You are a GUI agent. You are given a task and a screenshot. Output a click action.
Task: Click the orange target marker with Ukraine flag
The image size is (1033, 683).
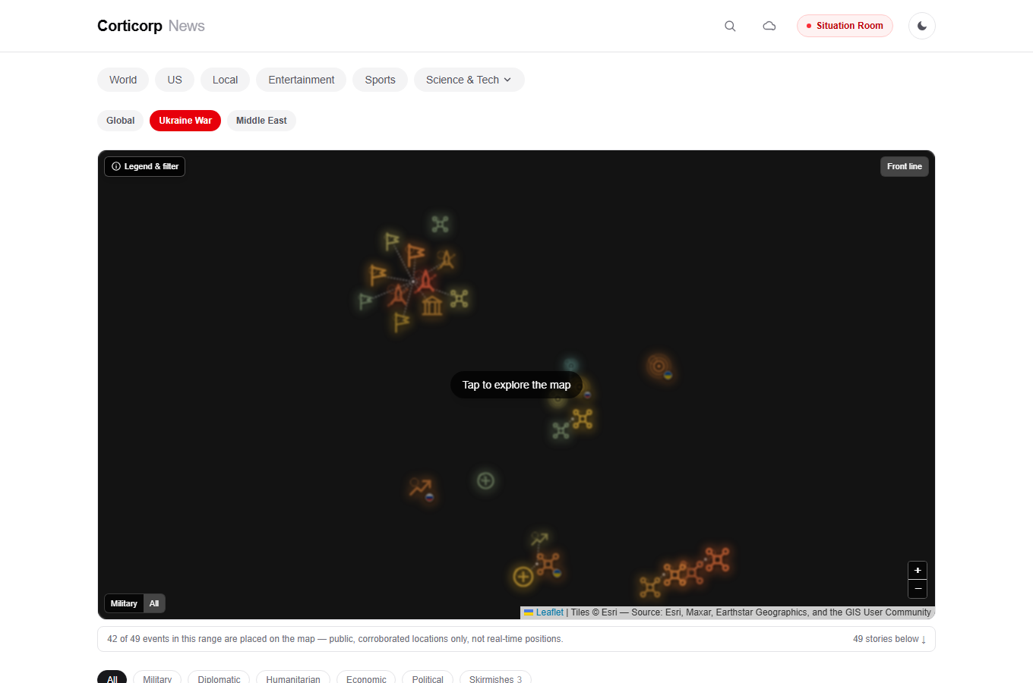click(659, 367)
